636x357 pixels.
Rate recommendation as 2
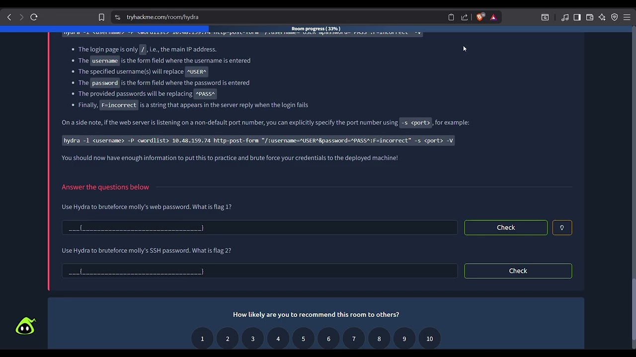228,339
